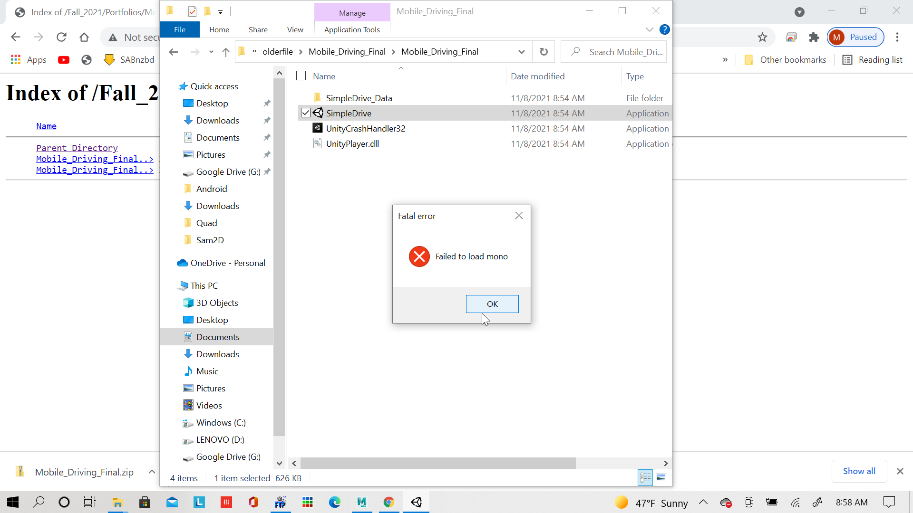Toggle the properties checkmark in the quick access toolbar
Screen dimensions: 913x513
192,11
